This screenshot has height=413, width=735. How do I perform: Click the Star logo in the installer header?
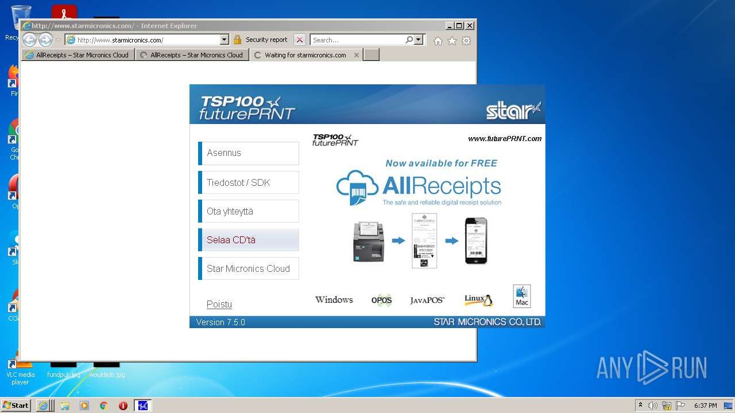(x=513, y=110)
